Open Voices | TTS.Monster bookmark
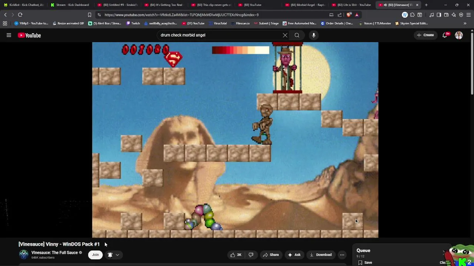 [375, 23]
